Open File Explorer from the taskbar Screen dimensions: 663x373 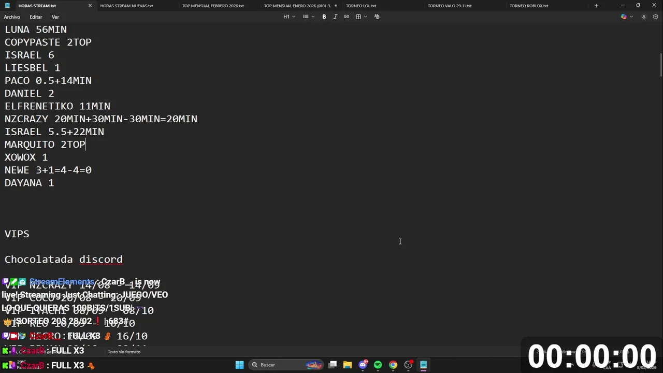click(x=348, y=365)
